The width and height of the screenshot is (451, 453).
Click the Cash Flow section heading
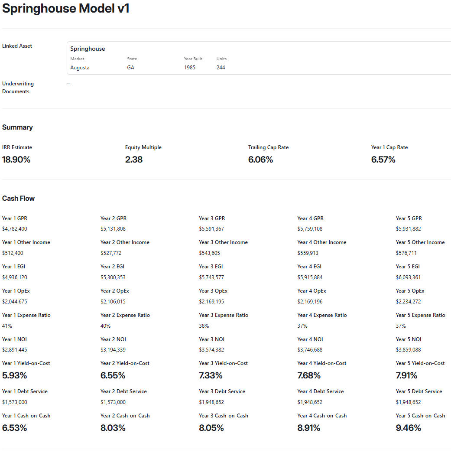point(18,198)
